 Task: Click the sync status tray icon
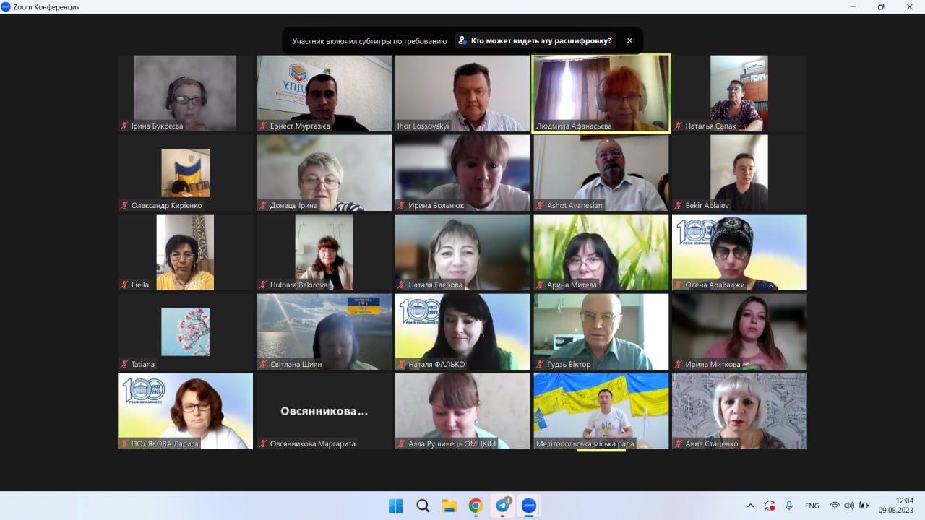[770, 506]
